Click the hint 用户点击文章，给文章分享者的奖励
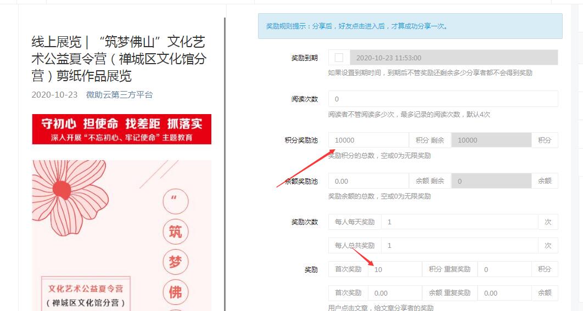 (381, 308)
